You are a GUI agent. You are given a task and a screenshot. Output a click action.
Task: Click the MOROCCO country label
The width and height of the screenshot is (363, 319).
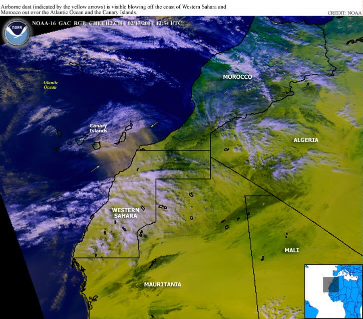tap(237, 77)
